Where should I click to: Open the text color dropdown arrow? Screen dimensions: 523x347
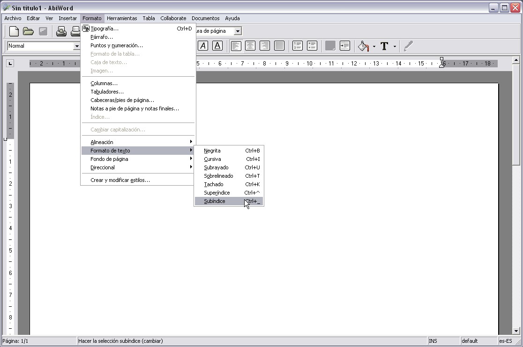click(395, 46)
